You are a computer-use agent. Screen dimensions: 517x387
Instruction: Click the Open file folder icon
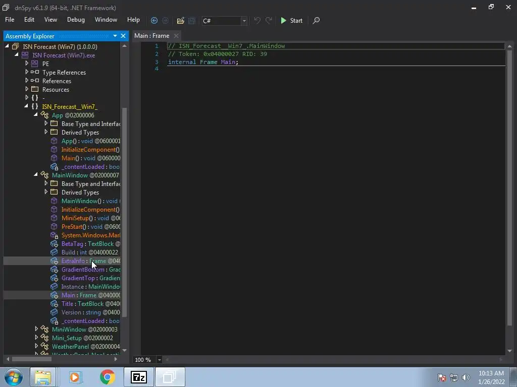coord(180,20)
